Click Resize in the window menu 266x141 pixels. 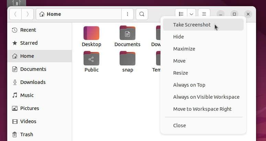180,73
